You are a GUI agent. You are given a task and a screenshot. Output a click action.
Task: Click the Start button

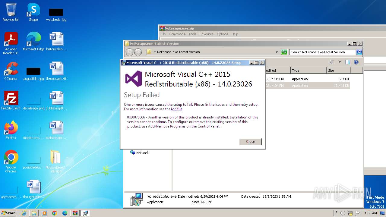8,213
